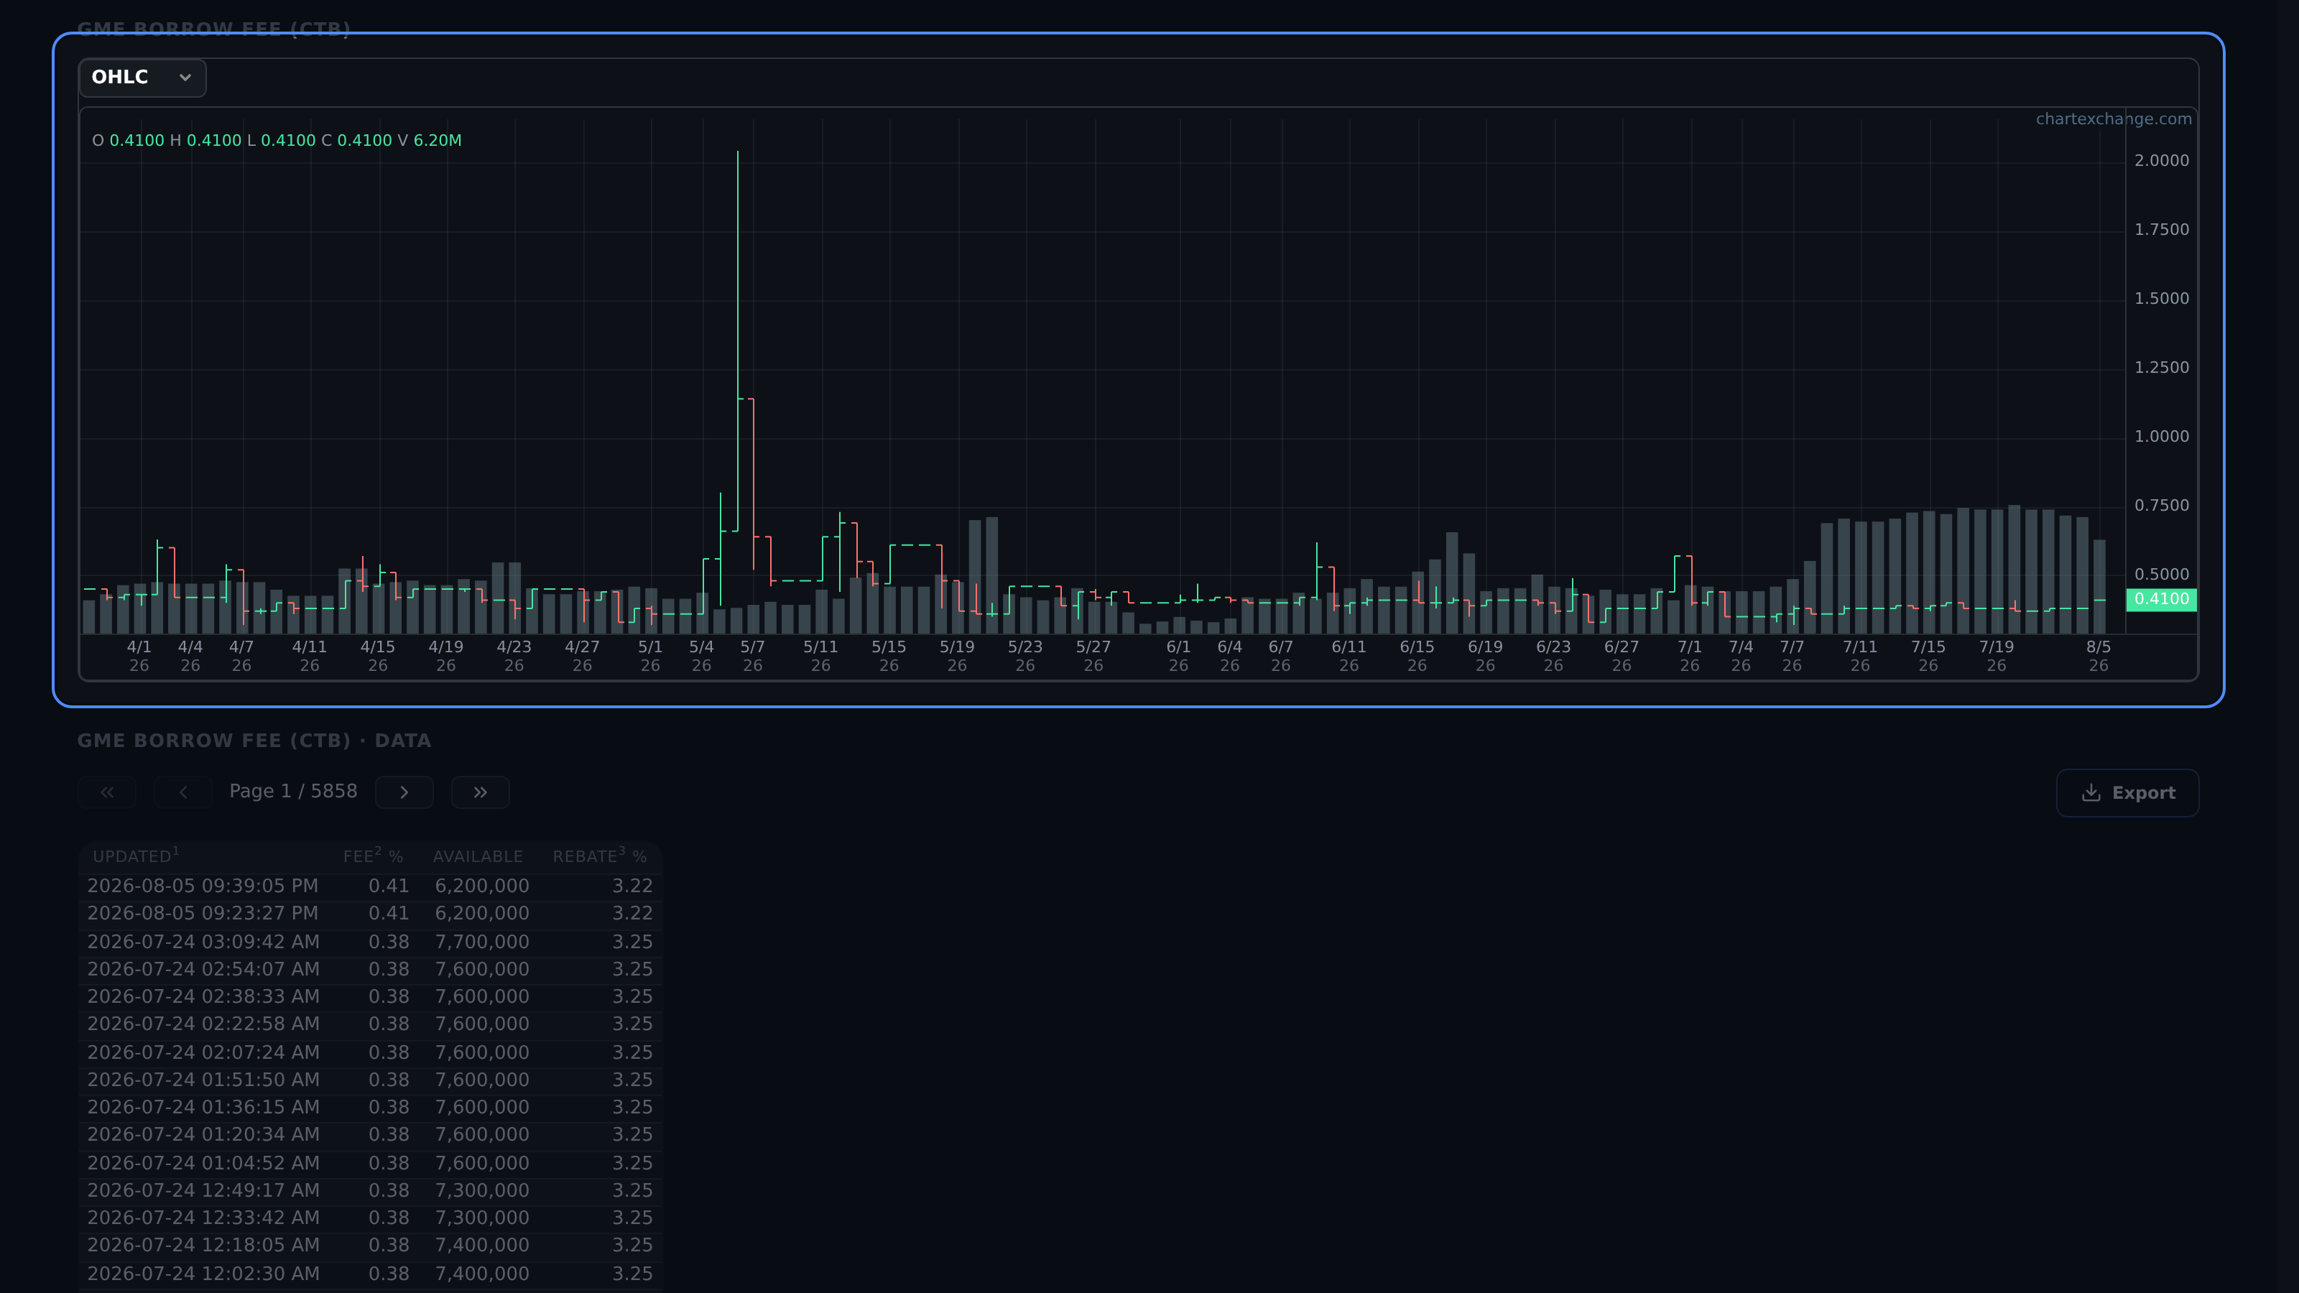The height and width of the screenshot is (1293, 2299).
Task: Select row 2026-07-24 01:20:34 AM
Action: click(371, 1135)
